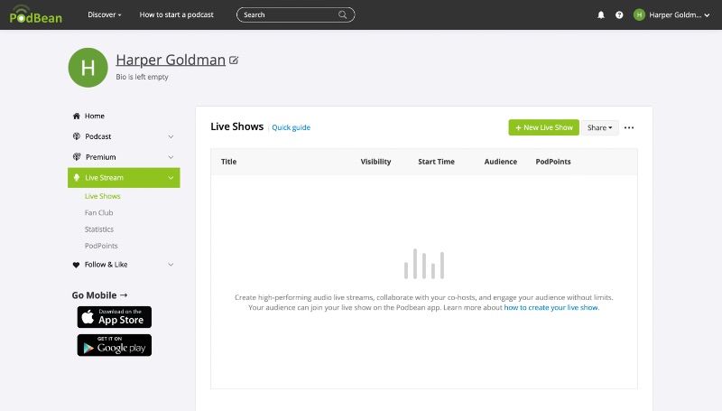The image size is (722, 411).
Task: Click the Harper Goldman profile name
Action: click(171, 60)
